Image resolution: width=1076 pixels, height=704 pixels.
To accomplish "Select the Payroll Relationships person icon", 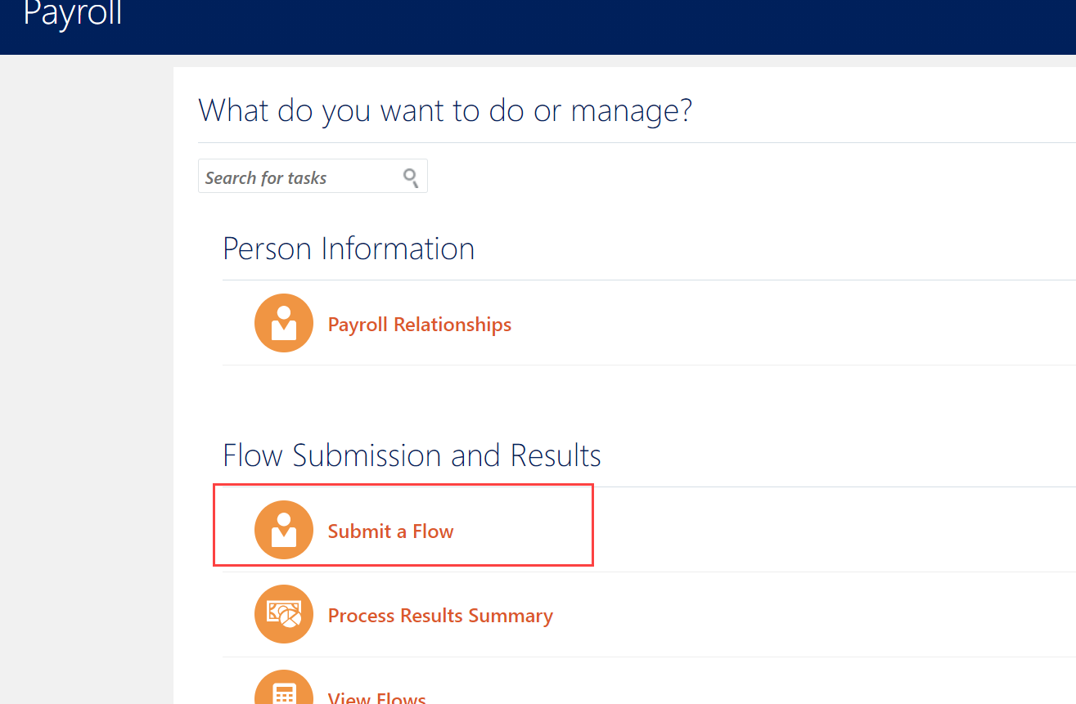I will tap(284, 322).
